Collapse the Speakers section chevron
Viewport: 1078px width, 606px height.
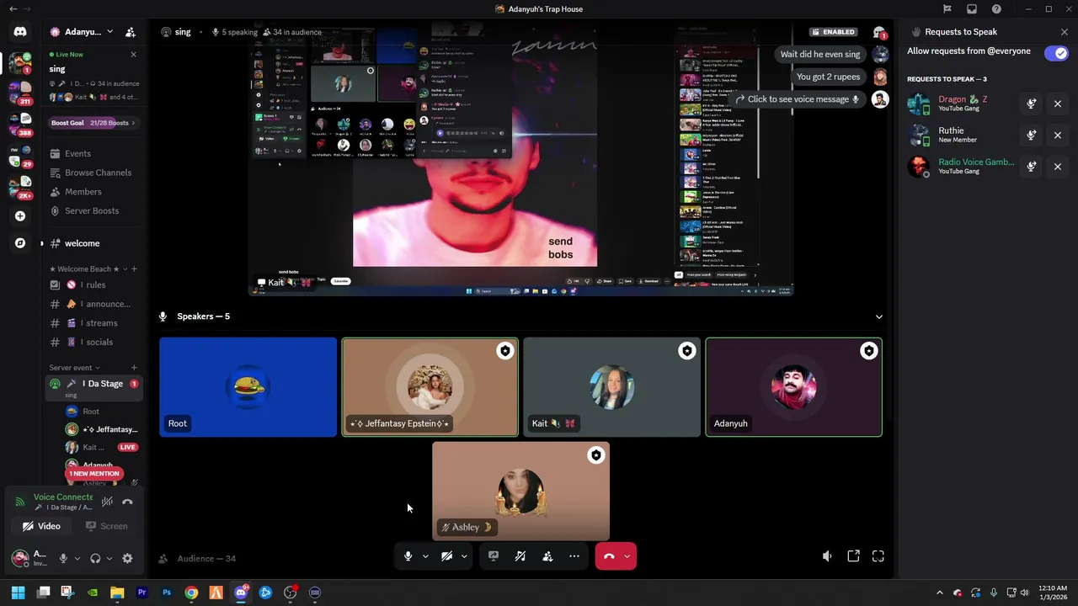(878, 317)
